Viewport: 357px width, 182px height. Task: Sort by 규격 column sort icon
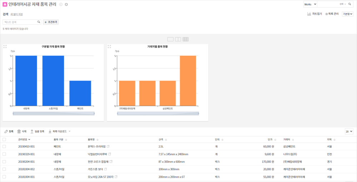[166, 140]
